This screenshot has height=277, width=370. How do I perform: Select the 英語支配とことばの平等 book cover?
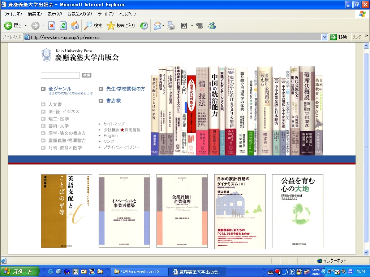click(66, 211)
